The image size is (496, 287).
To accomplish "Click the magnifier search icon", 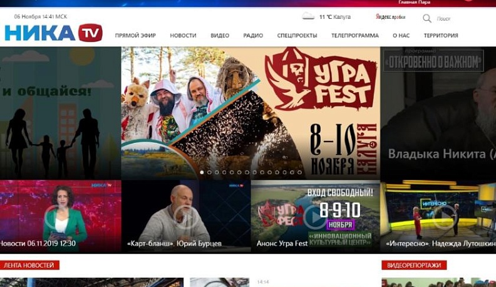I will tap(426, 18).
